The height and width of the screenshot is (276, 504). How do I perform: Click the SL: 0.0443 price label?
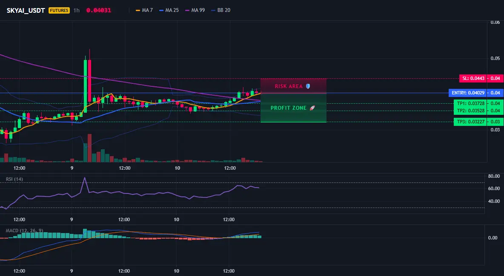[473, 78]
